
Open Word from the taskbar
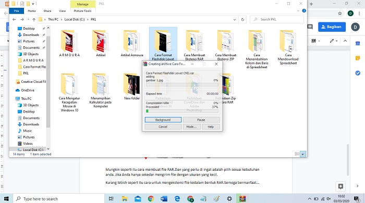coord(164,199)
